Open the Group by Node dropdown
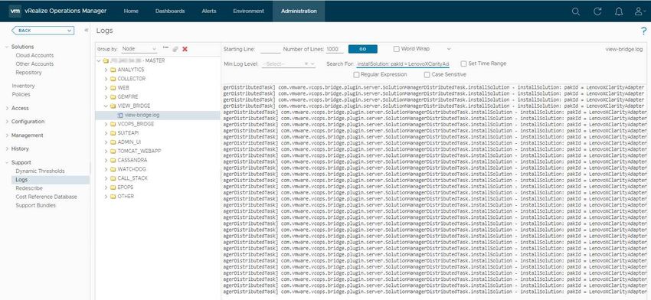 (139, 49)
